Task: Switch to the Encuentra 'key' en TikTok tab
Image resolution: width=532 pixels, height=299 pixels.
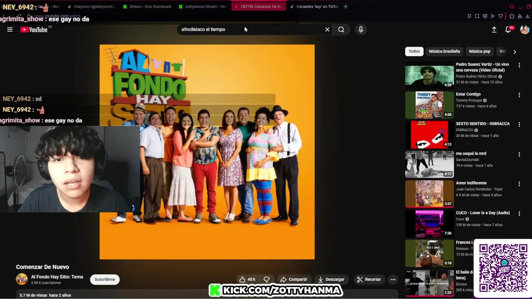Action: point(314,7)
